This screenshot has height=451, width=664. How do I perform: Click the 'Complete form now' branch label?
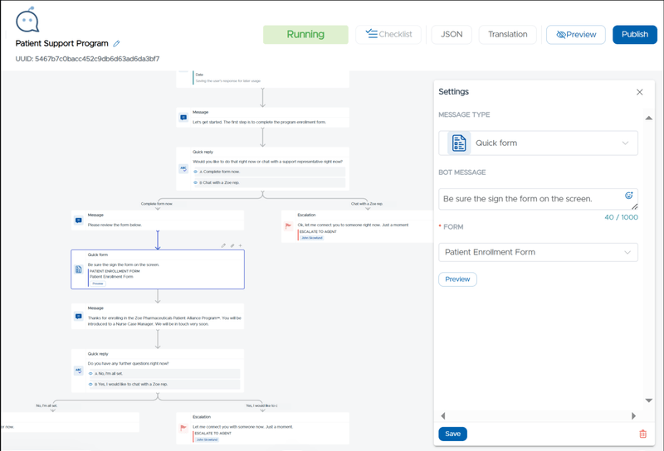(x=157, y=204)
